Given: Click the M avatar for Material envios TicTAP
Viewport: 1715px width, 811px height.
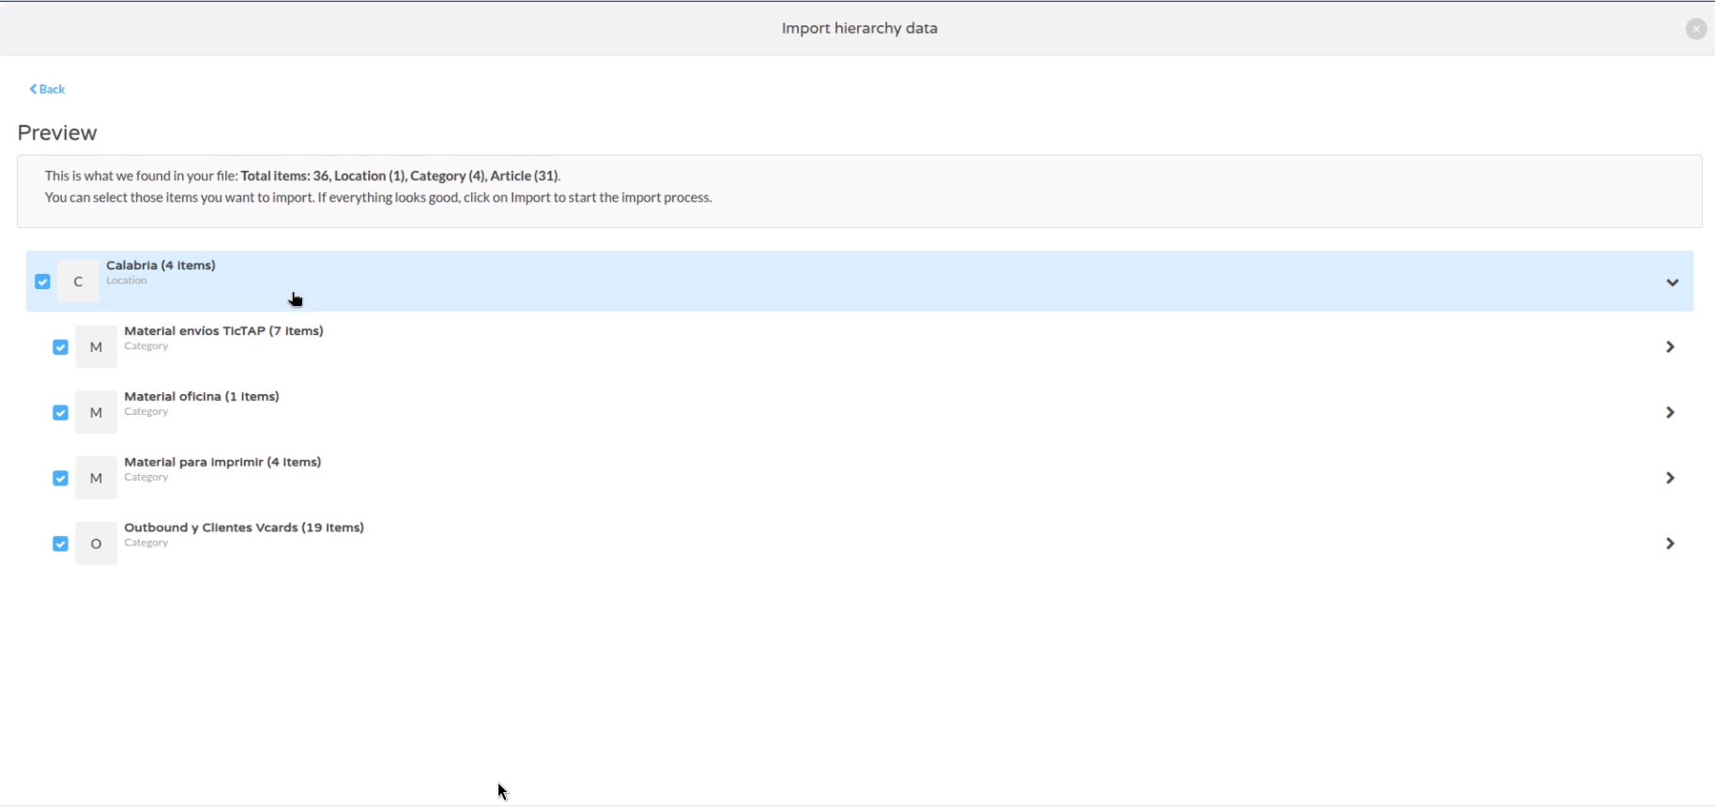Looking at the screenshot, I should coord(96,347).
